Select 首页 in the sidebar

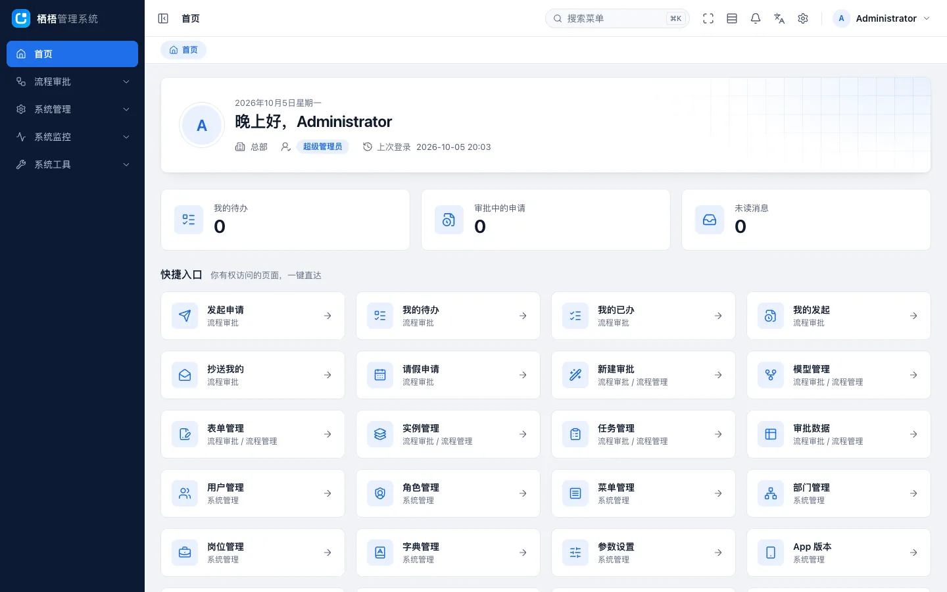[x=72, y=54]
